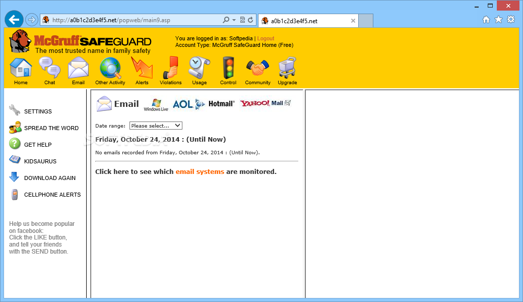Image resolution: width=523 pixels, height=302 pixels.
Task: Open GET HELP sidebar link
Action: (38, 145)
